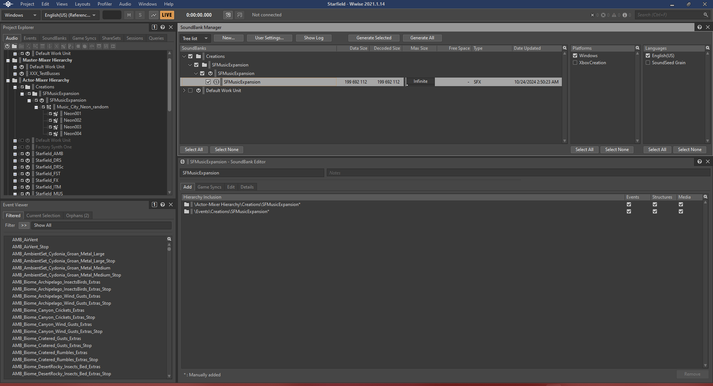Viewport: 713px width, 386px height.
Task: Collapse the Master-Mixer Hierarchy node
Action: pos(8,60)
